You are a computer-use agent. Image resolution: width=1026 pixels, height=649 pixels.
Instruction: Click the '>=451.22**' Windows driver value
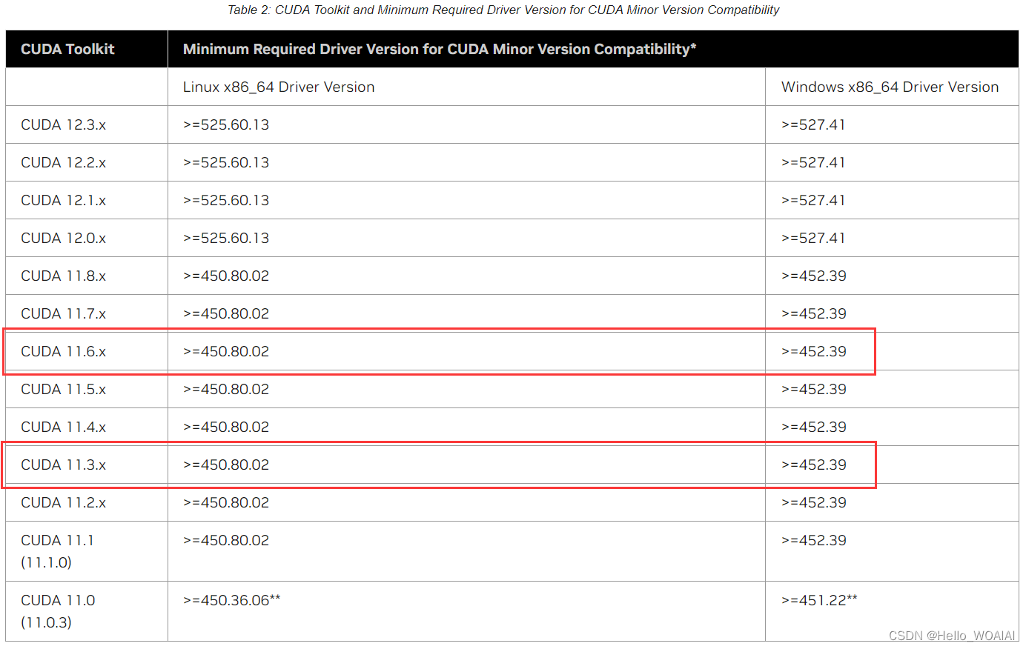[819, 601]
